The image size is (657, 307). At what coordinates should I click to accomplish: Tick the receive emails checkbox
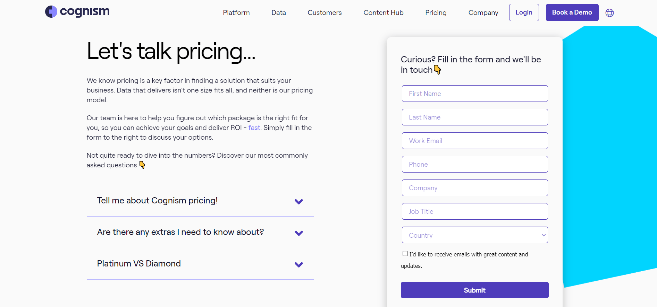pyautogui.click(x=405, y=254)
